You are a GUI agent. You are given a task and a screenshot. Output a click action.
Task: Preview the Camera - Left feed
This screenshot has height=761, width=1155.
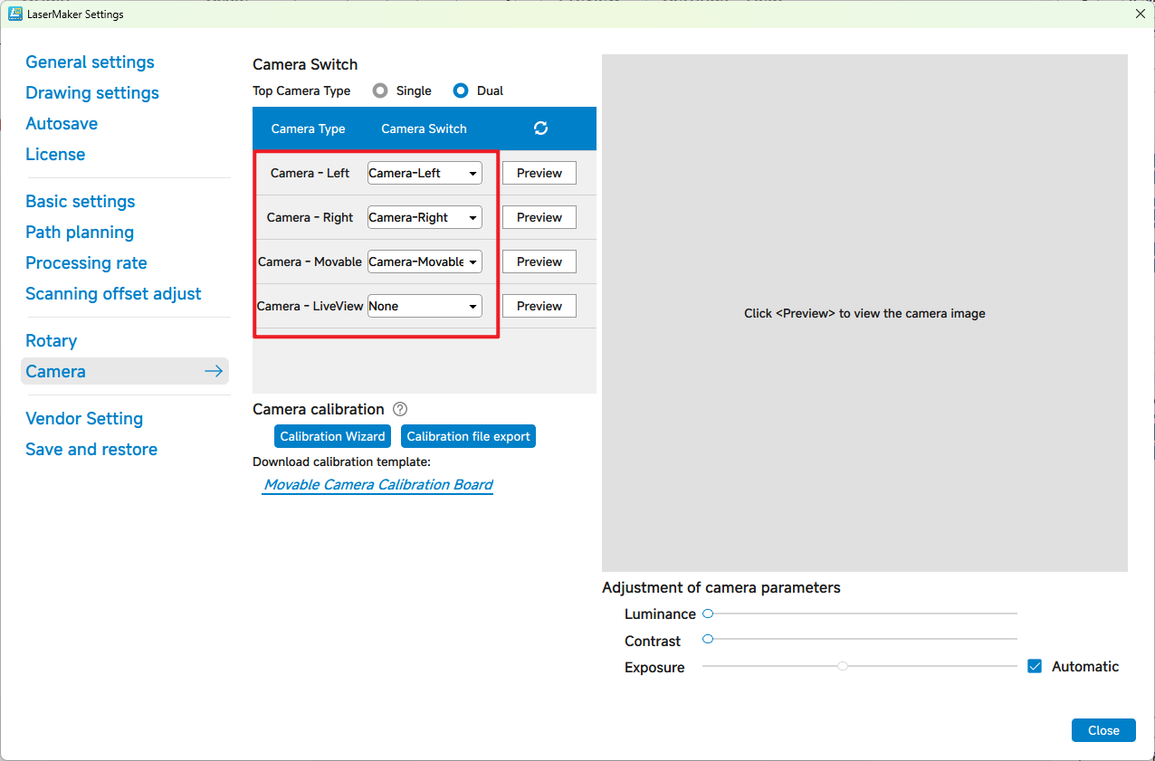click(539, 173)
